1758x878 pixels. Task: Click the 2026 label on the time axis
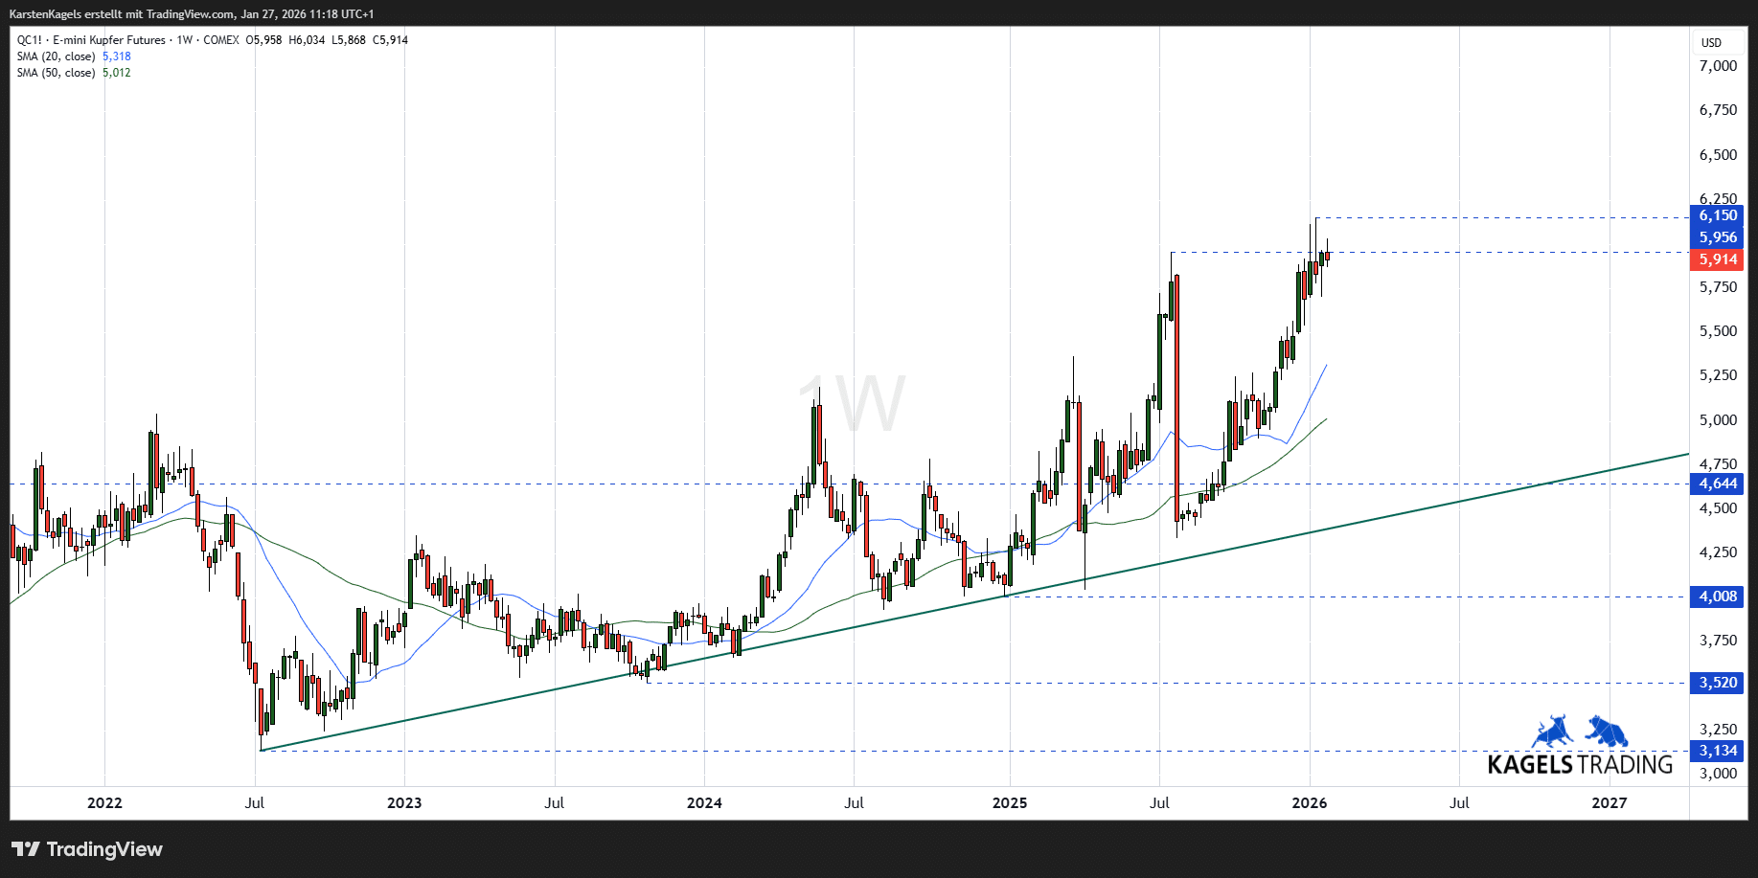(1312, 803)
